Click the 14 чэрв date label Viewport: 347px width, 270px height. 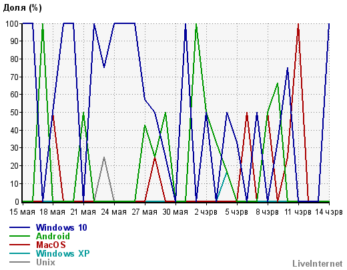(x=329, y=212)
